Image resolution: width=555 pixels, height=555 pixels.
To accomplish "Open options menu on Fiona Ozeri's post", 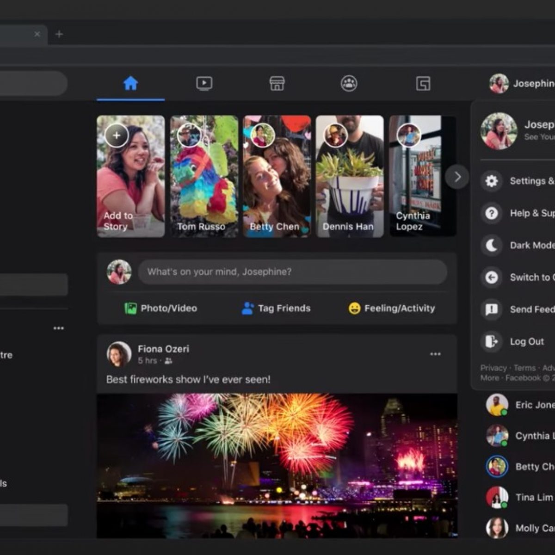I will pos(435,354).
